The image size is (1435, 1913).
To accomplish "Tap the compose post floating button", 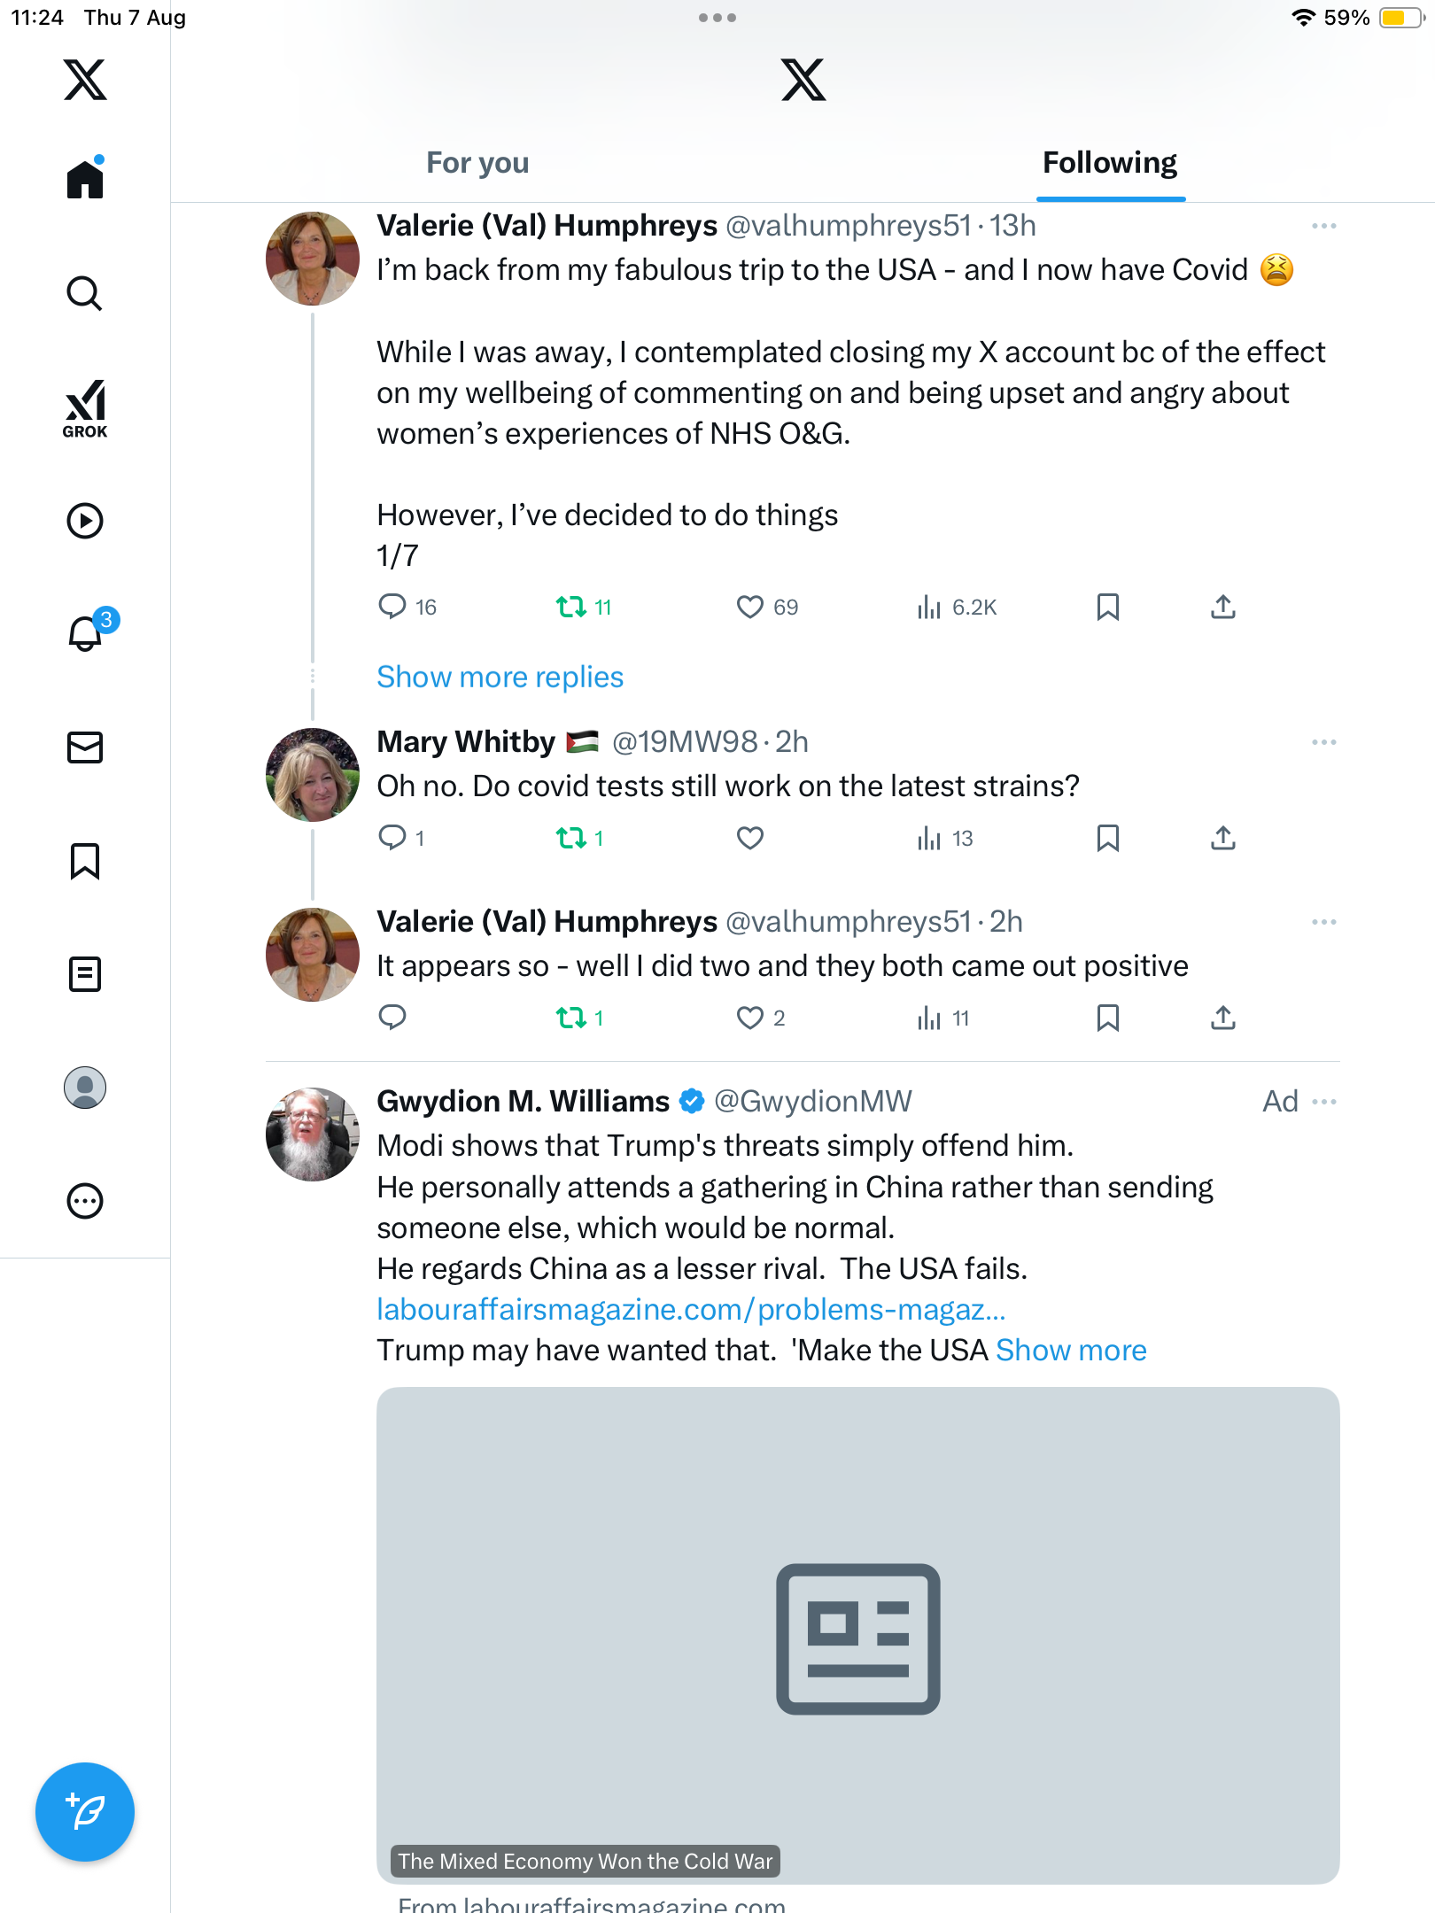I will [x=85, y=1811].
